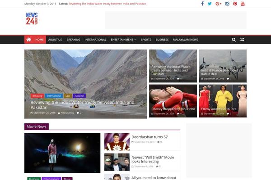The image size is (271, 180).
Task: Click the News 24 Hours logo
Action: click(x=32, y=18)
